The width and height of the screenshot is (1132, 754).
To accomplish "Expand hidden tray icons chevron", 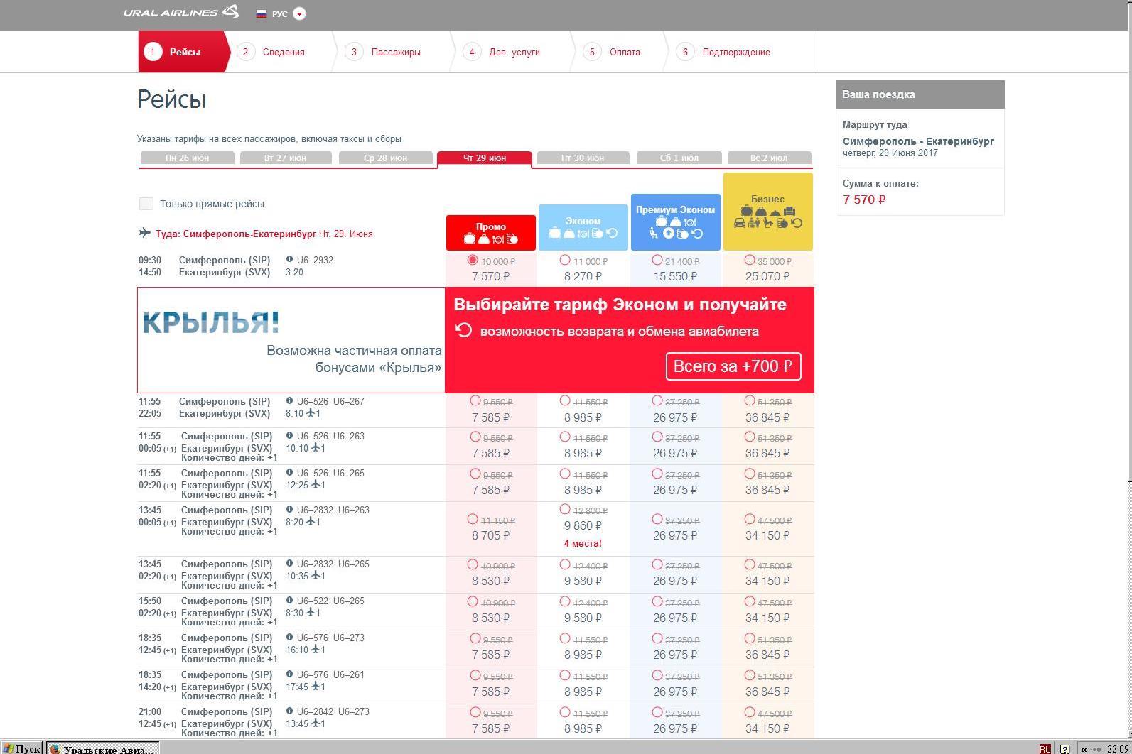I will [1084, 748].
